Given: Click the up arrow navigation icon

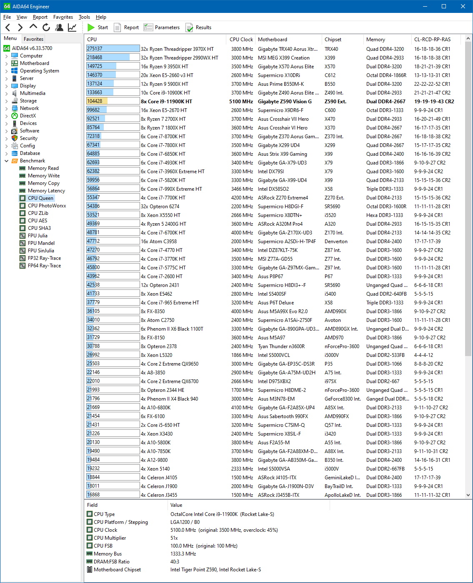Looking at the screenshot, I should pos(33,27).
